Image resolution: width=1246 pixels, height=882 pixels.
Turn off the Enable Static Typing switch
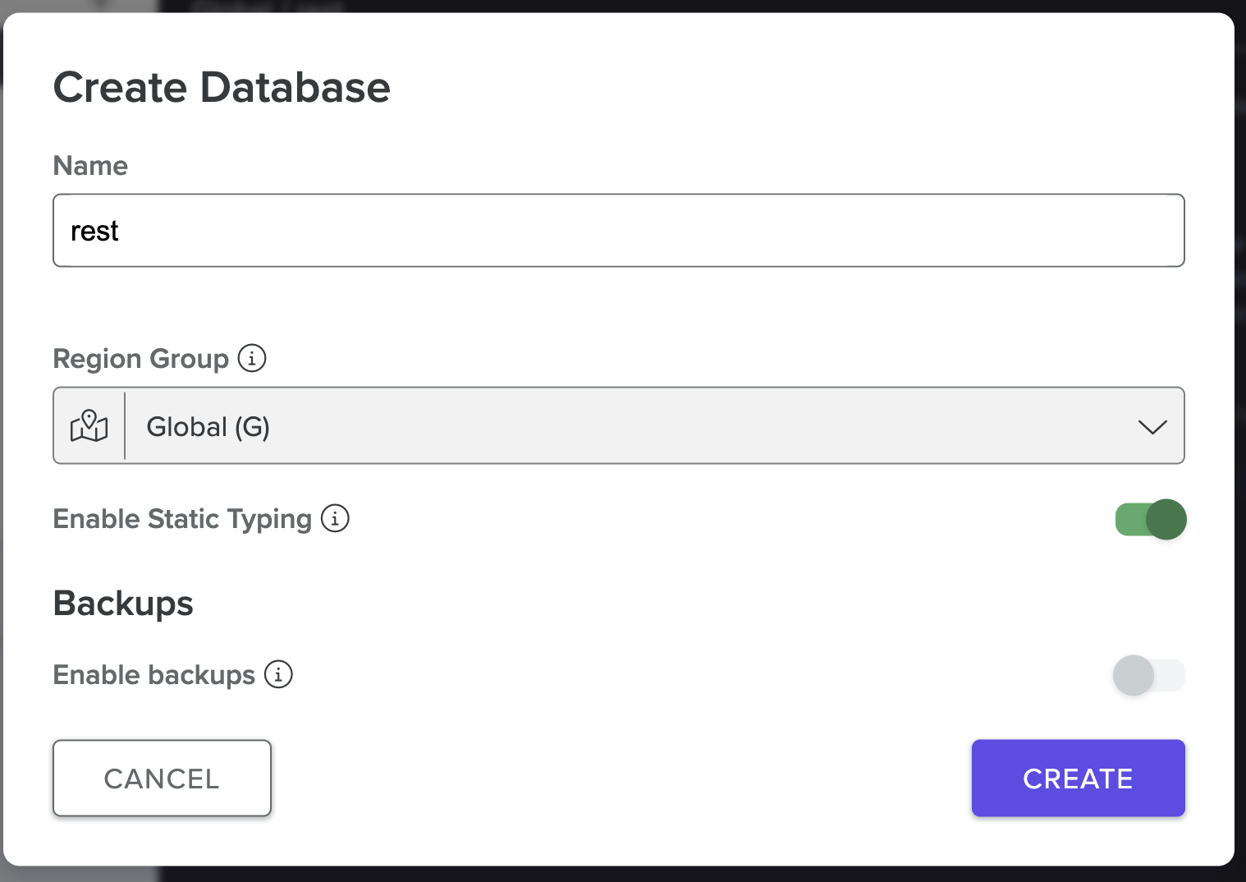1150,519
